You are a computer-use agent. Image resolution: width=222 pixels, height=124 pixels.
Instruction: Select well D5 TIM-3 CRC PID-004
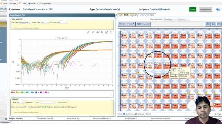[158, 65]
